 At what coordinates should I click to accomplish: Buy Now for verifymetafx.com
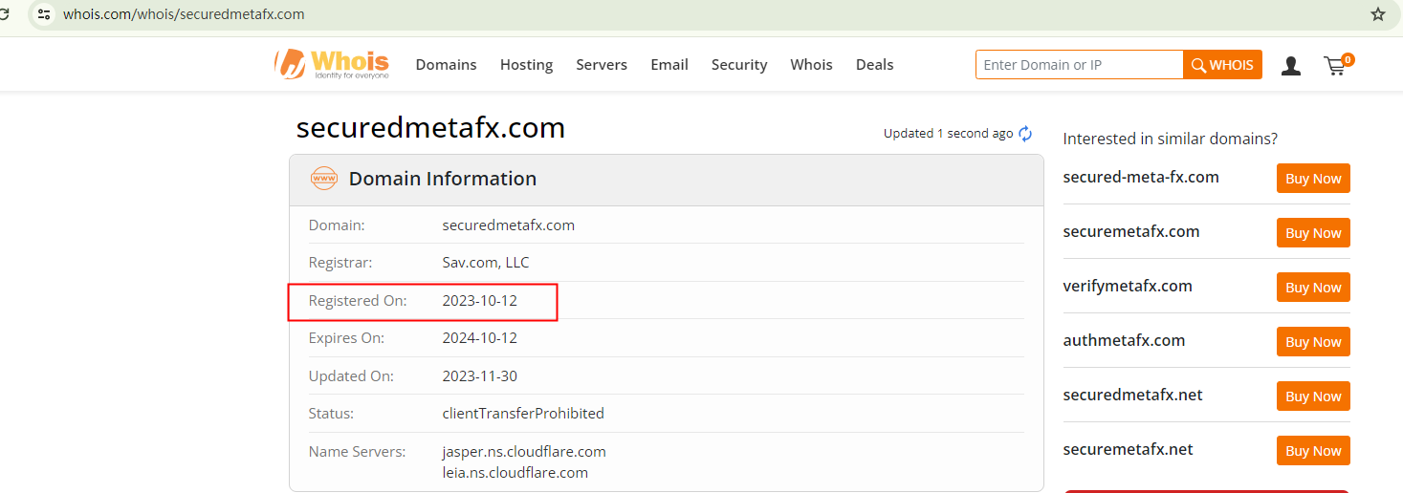[x=1313, y=288]
